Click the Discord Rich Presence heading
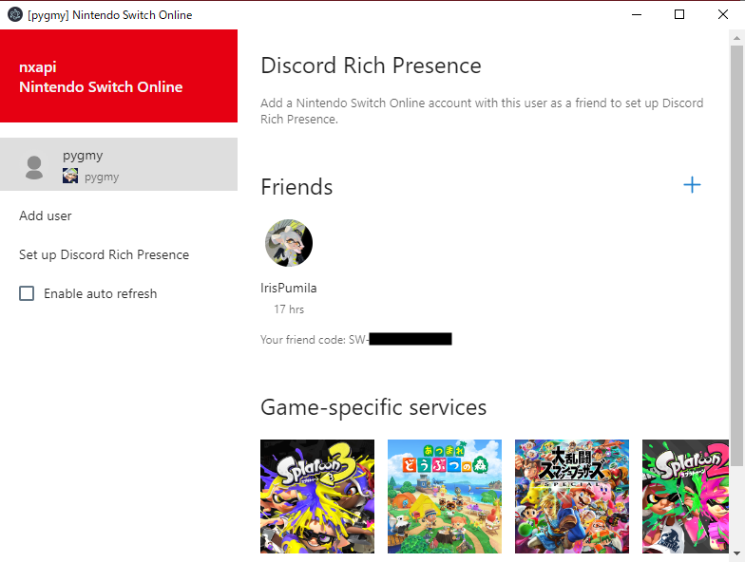This screenshot has height=562, width=745. click(371, 66)
